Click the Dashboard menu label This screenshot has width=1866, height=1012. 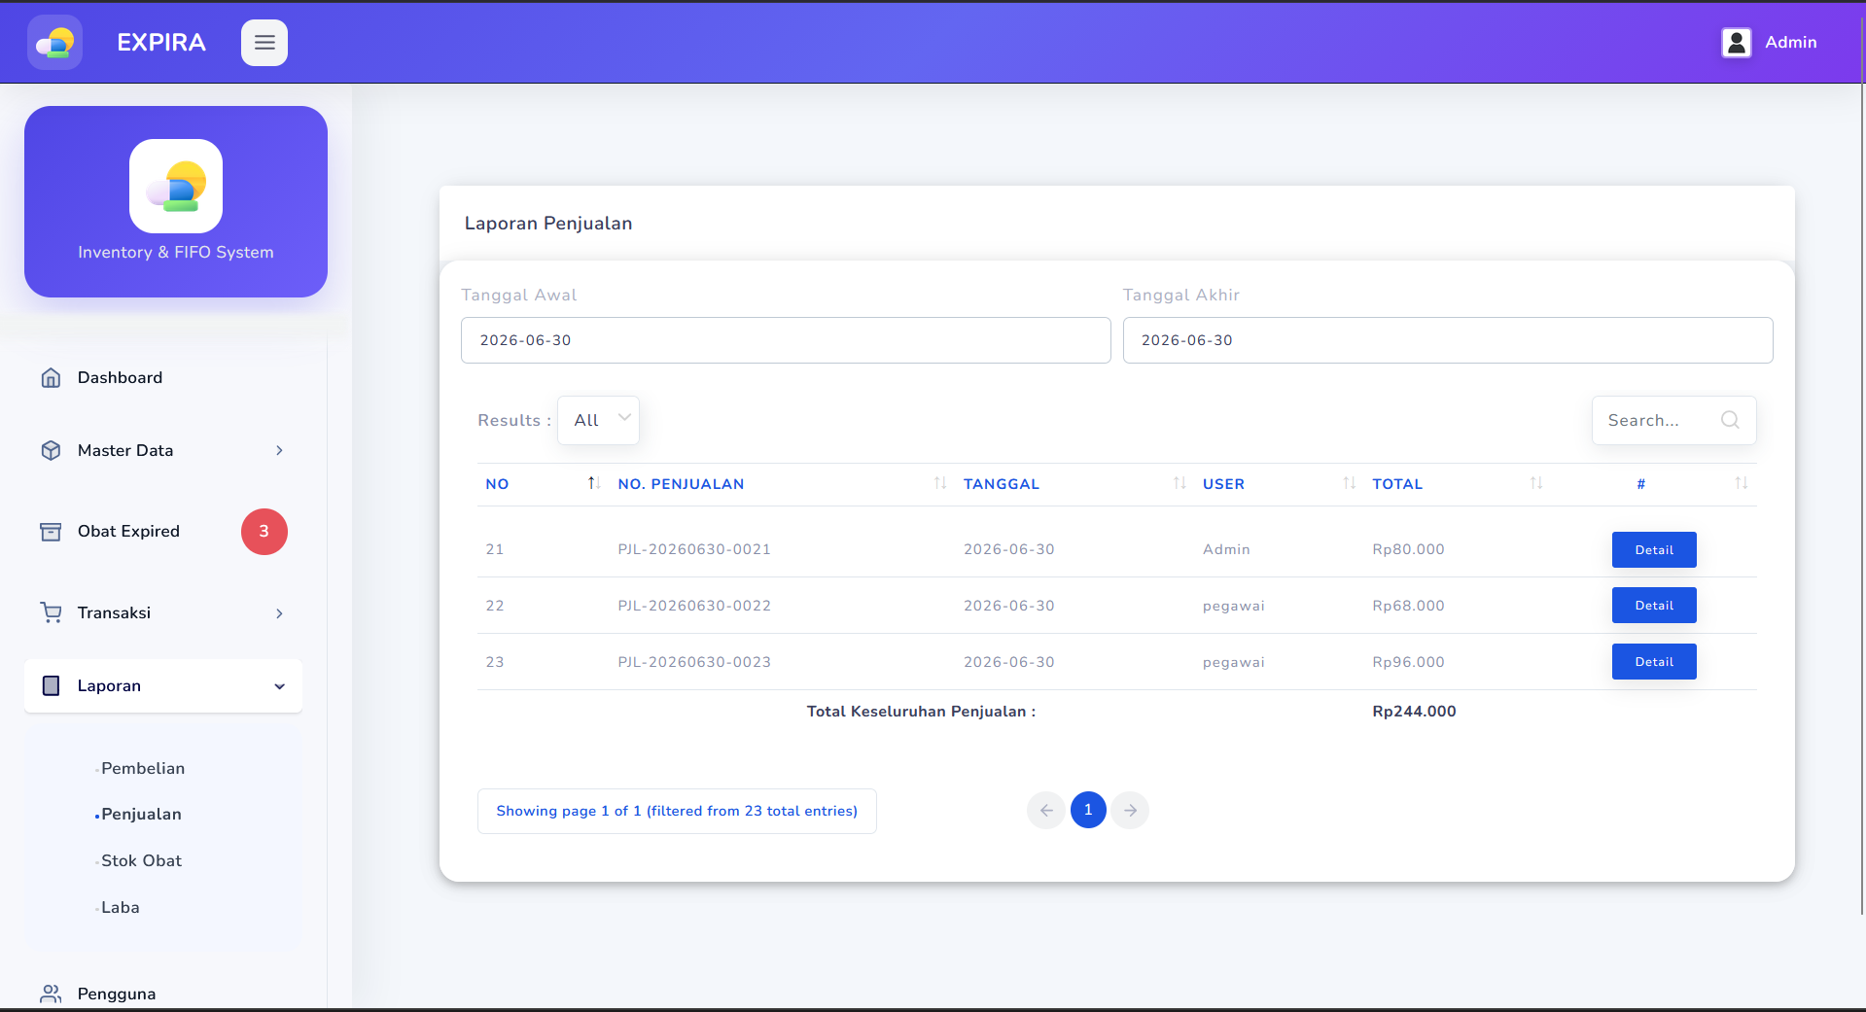[x=120, y=377]
